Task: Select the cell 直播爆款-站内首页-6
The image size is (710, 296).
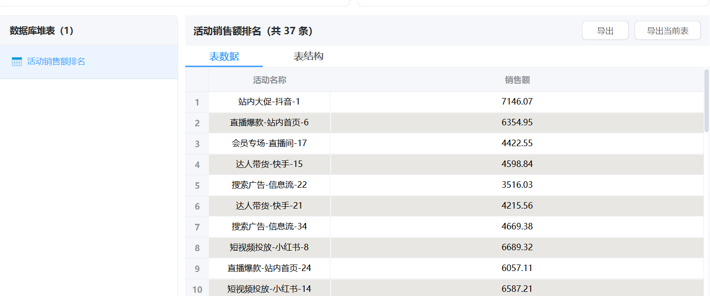Action: [x=269, y=123]
